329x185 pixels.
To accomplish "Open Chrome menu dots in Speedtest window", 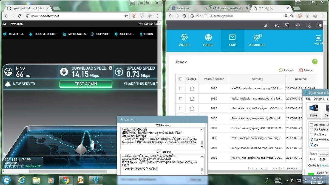I will click(157, 16).
